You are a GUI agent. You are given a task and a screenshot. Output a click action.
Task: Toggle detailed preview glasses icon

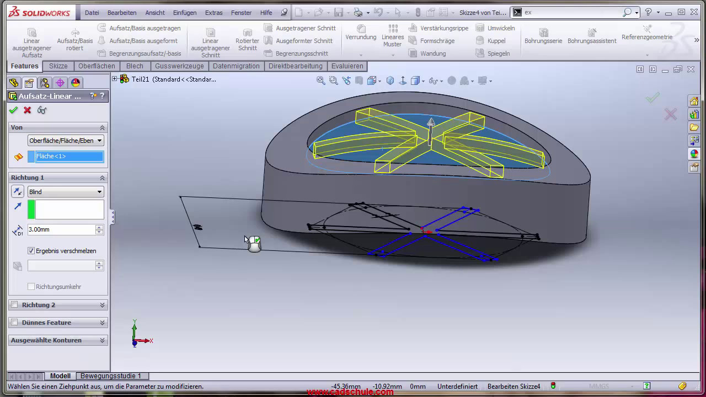pyautogui.click(x=42, y=110)
